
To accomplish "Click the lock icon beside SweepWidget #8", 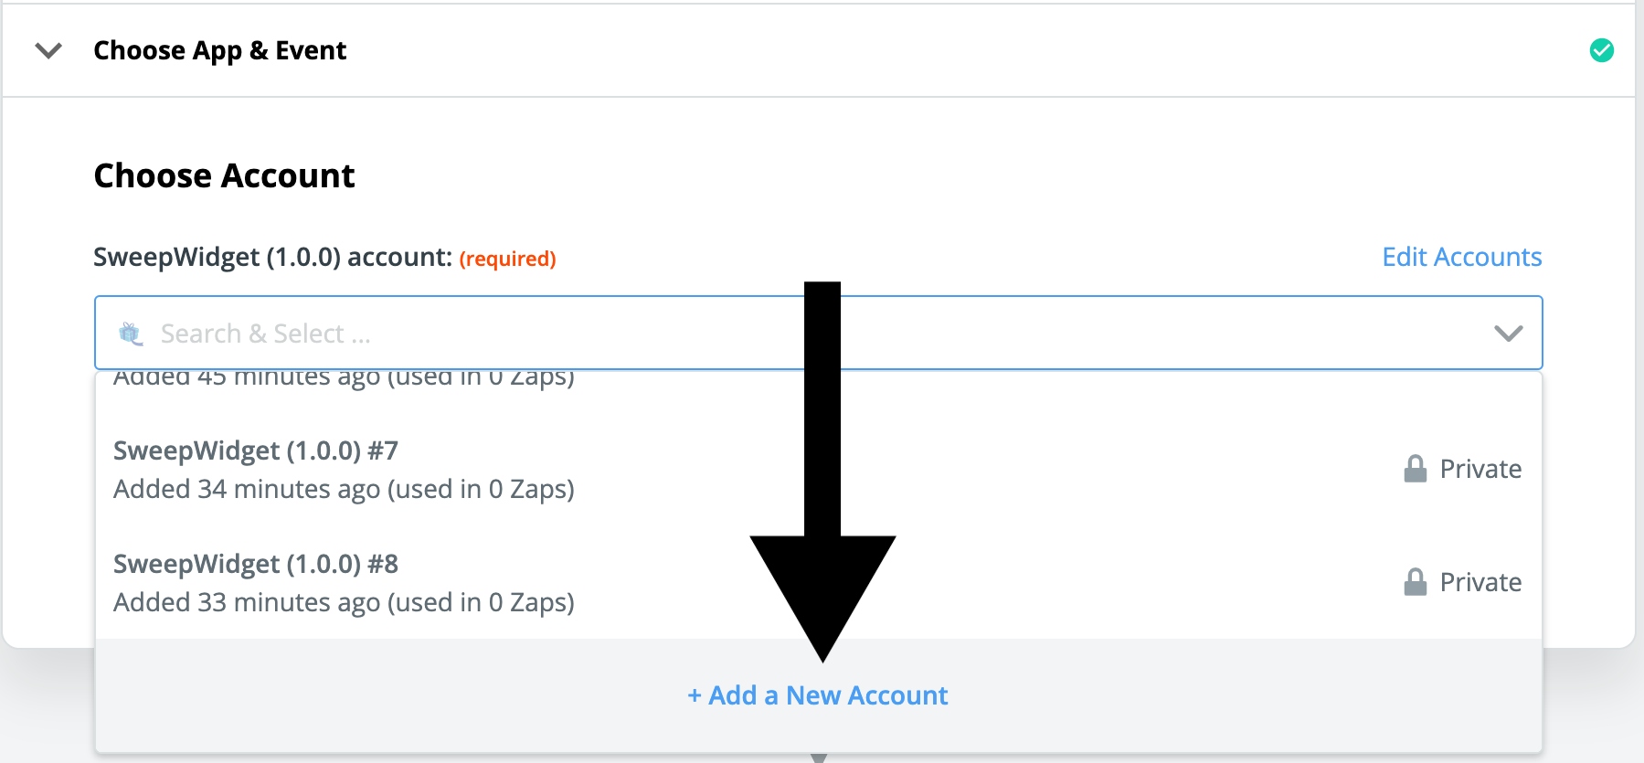I will coord(1415,581).
